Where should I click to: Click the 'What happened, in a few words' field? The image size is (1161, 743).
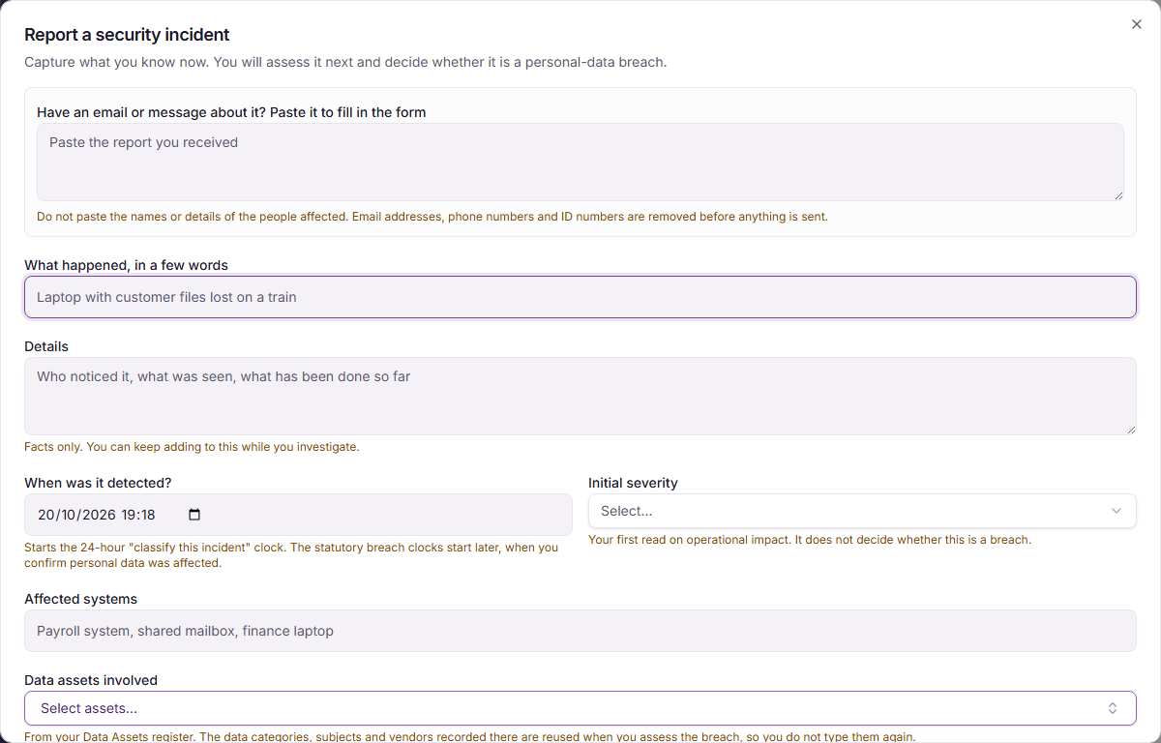(580, 297)
